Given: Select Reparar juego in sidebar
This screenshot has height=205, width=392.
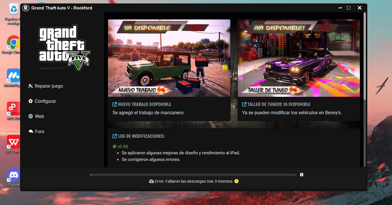Looking at the screenshot, I should (49, 86).
